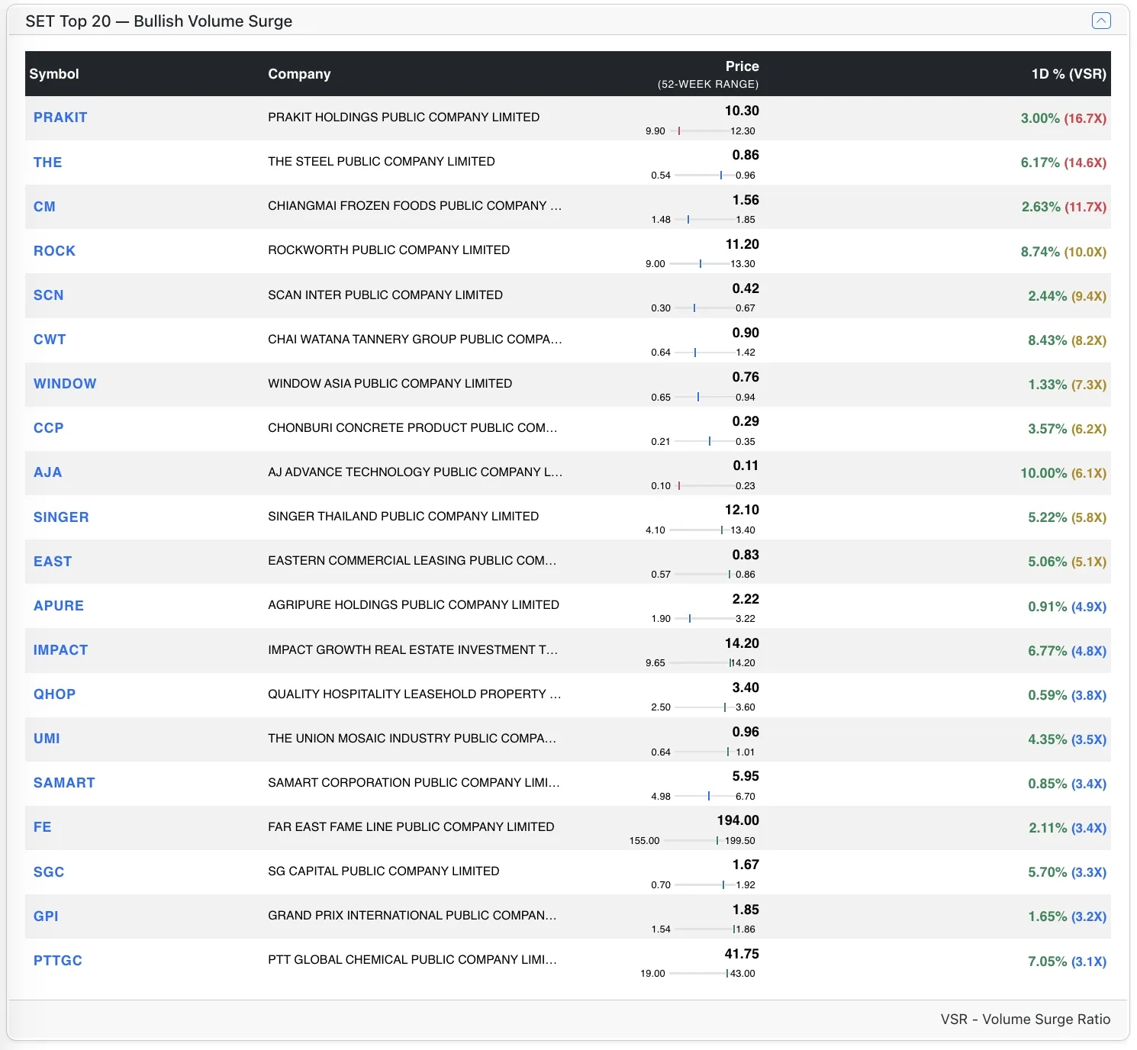Click IMPACT 52-week range bar
Image resolution: width=1137 pixels, height=1050 pixels.
click(699, 662)
